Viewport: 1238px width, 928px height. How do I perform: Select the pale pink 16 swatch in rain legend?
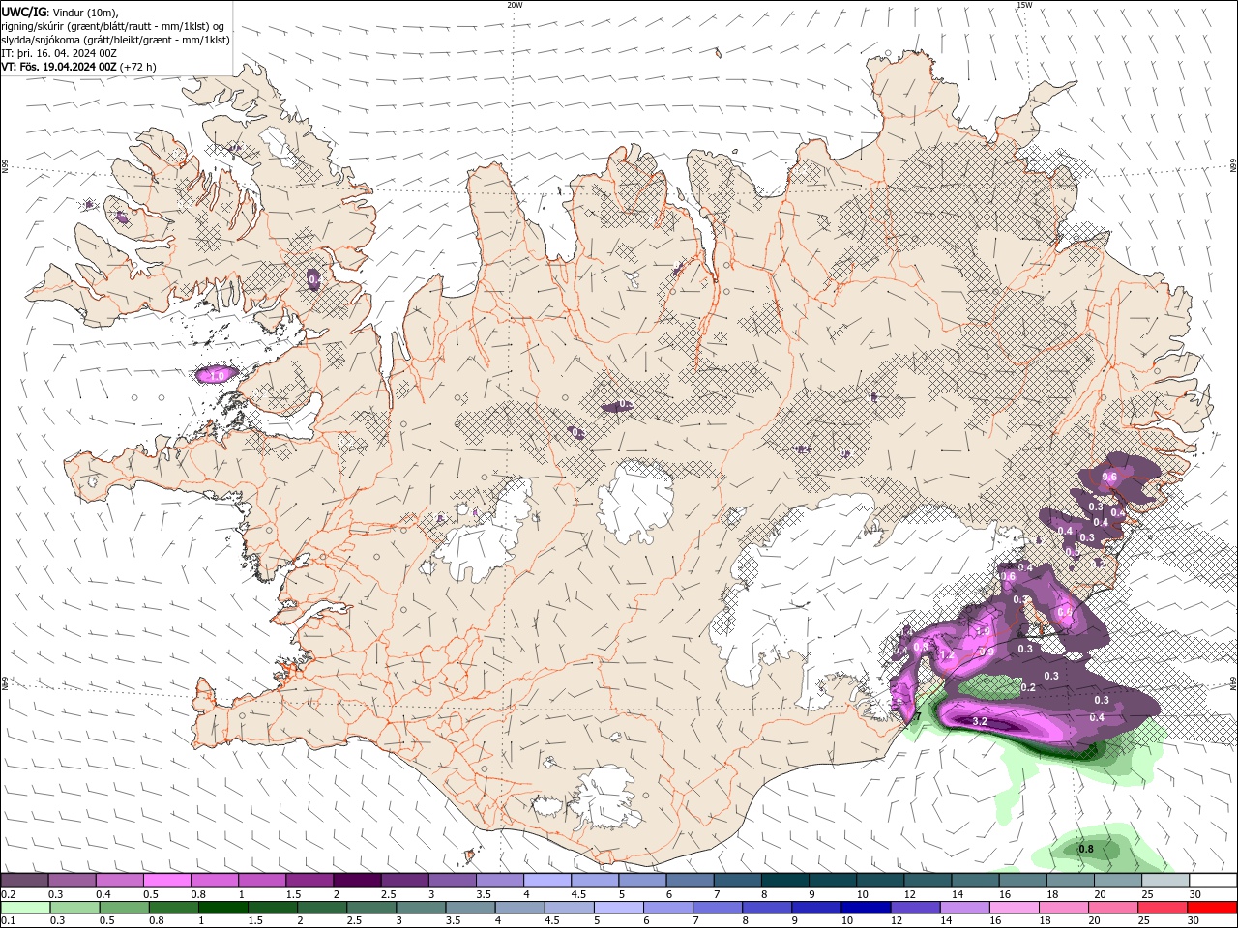1015,908
